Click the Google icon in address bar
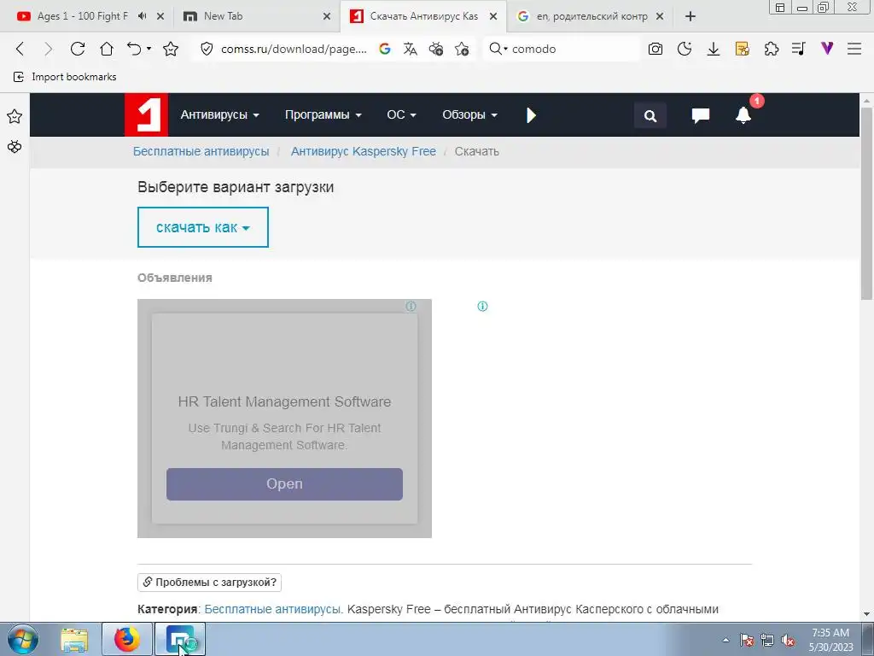This screenshot has height=656, width=874. pyautogui.click(x=385, y=49)
